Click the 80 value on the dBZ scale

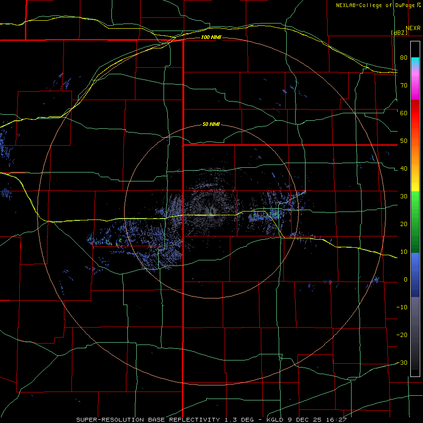[x=404, y=57]
